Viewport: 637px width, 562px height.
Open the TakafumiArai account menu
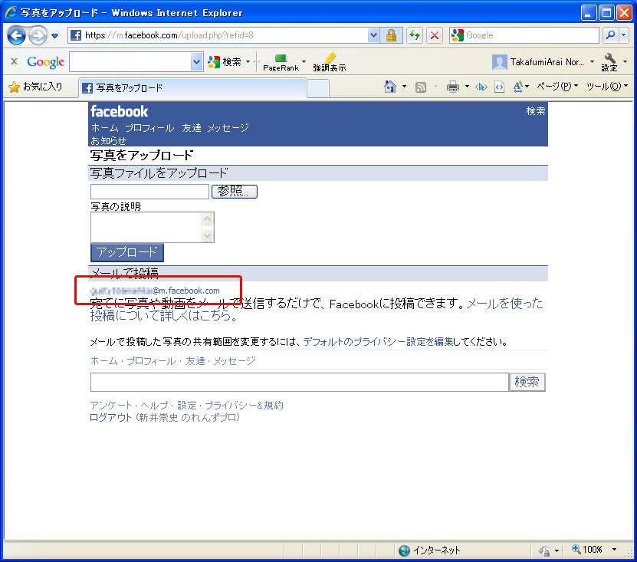pyautogui.click(x=543, y=62)
